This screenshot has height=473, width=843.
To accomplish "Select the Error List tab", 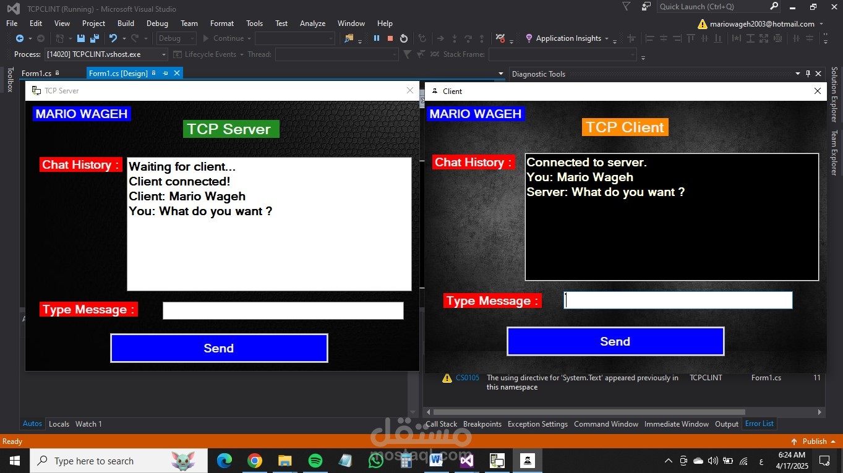I will tap(759, 424).
